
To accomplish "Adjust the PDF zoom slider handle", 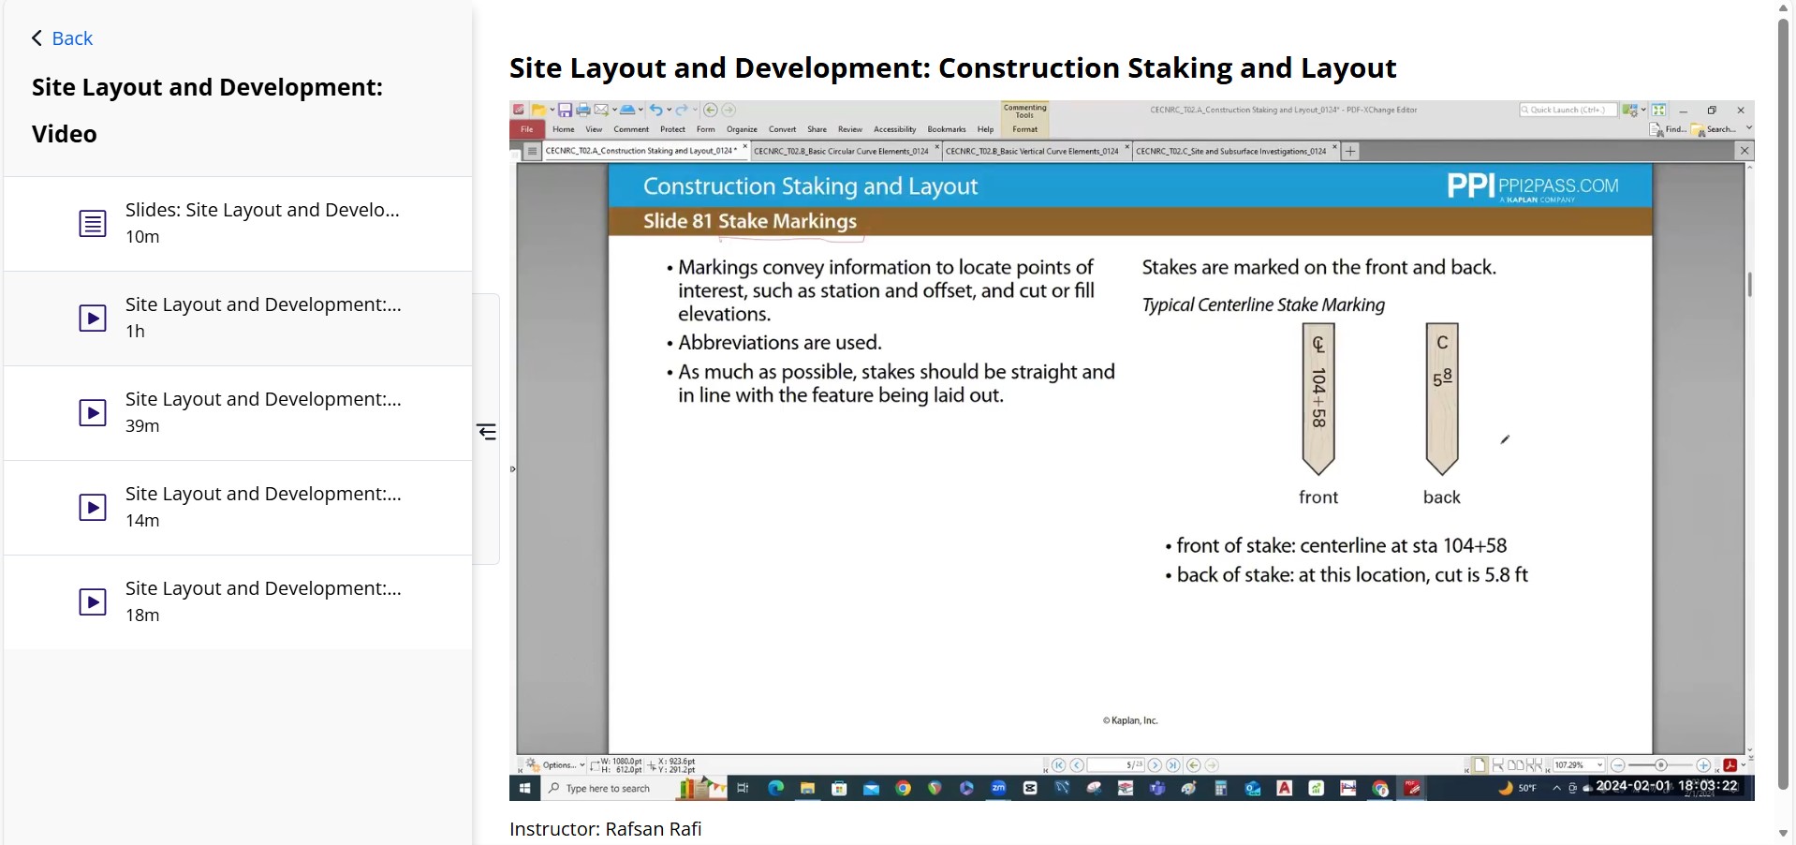I will pos(1660,765).
